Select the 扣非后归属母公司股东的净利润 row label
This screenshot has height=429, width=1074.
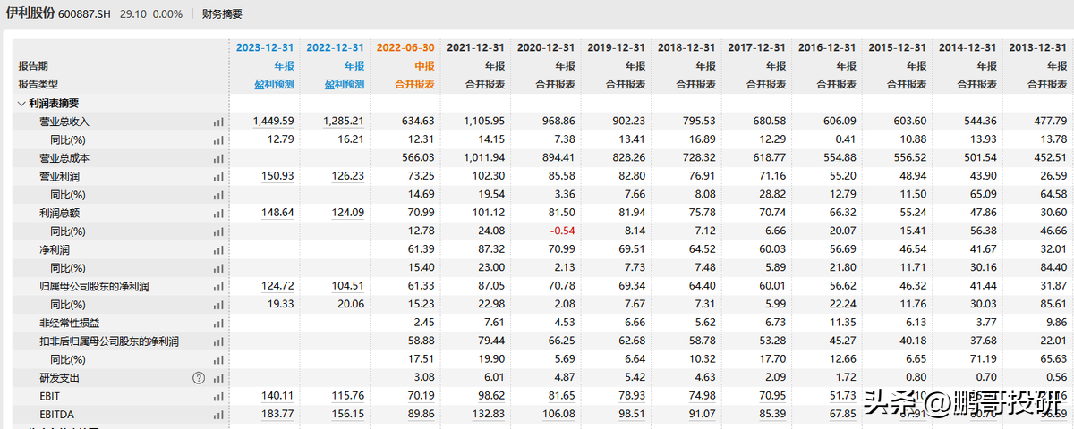(109, 341)
